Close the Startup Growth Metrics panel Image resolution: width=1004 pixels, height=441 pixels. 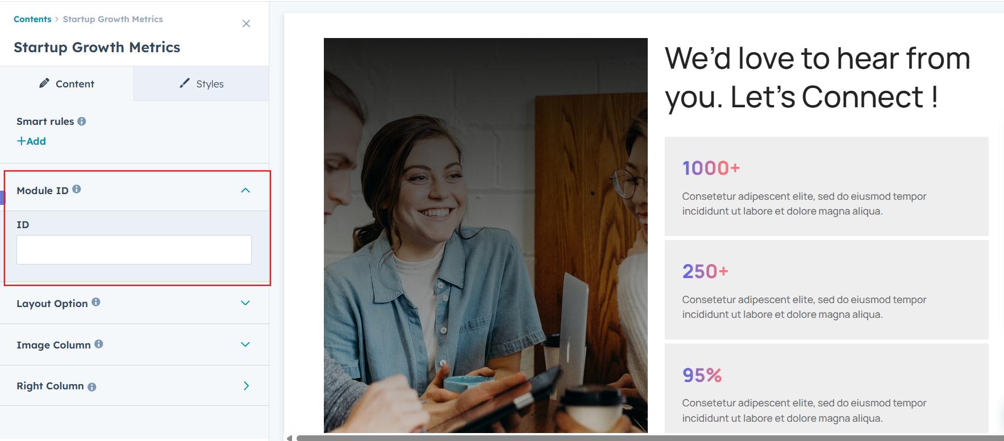click(246, 24)
